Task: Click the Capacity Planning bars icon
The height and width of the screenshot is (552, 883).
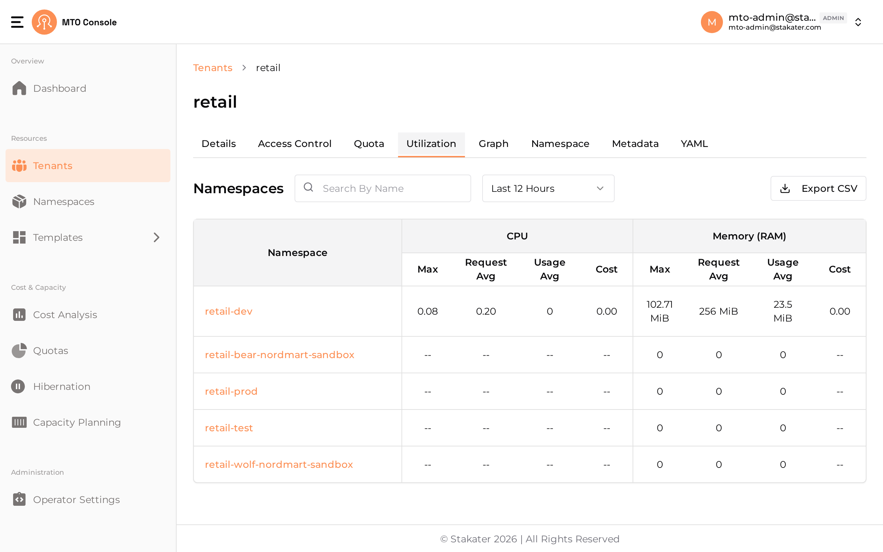Action: click(19, 422)
